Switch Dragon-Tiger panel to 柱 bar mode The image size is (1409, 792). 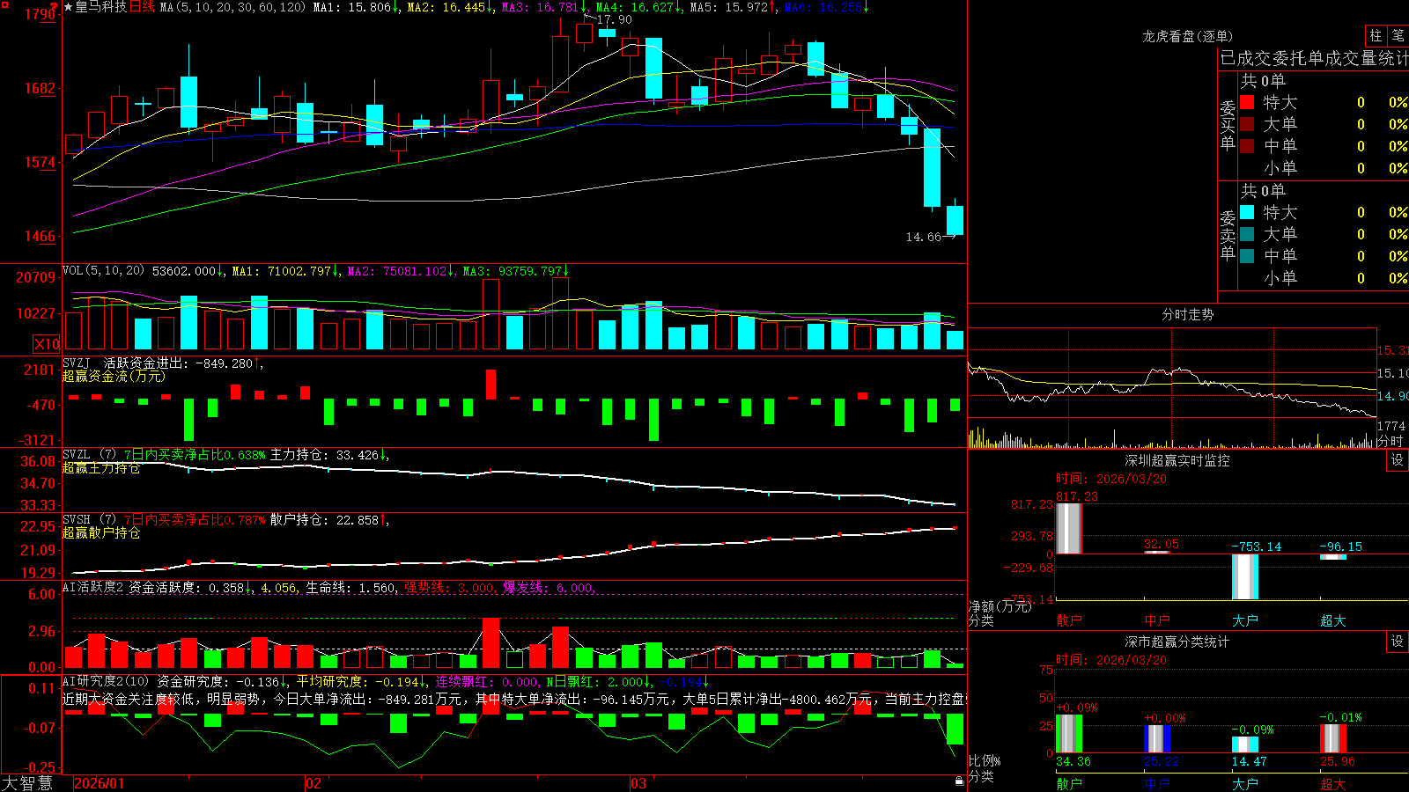coord(1376,35)
